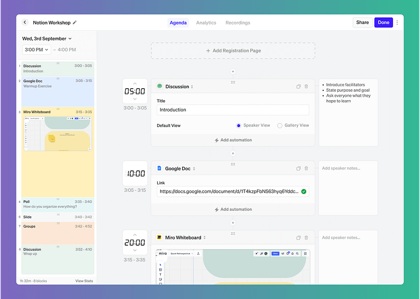The width and height of the screenshot is (420, 299).
Task: Grab the drag handle on the Google Doc block
Action: [x=233, y=164]
